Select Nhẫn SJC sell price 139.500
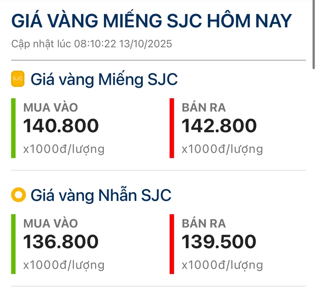This screenshot has width=317, height=292. pos(219,242)
